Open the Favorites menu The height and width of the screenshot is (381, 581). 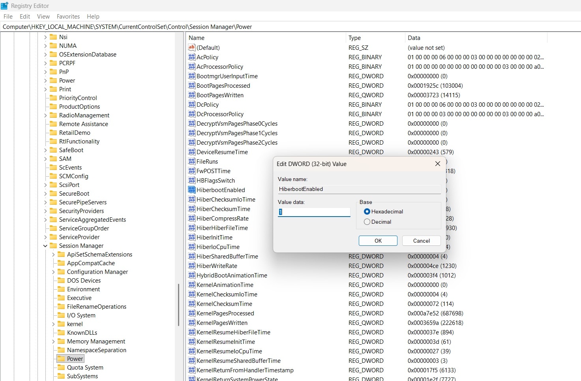pos(68,16)
